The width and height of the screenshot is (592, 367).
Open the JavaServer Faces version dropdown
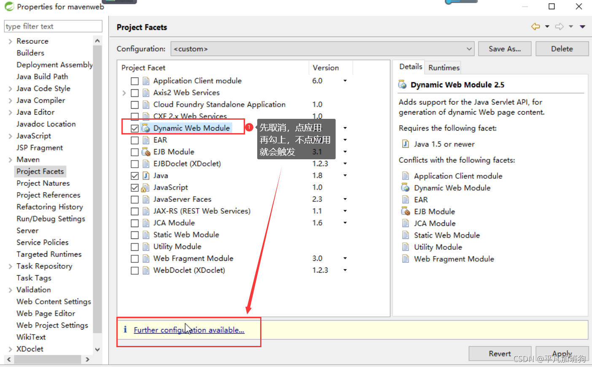click(x=345, y=199)
